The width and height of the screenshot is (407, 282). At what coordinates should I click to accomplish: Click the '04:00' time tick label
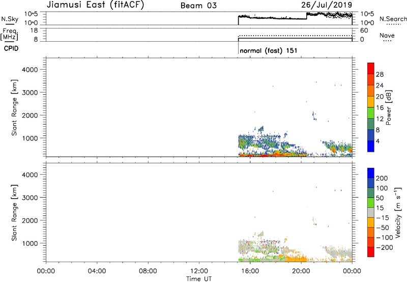tap(97, 271)
